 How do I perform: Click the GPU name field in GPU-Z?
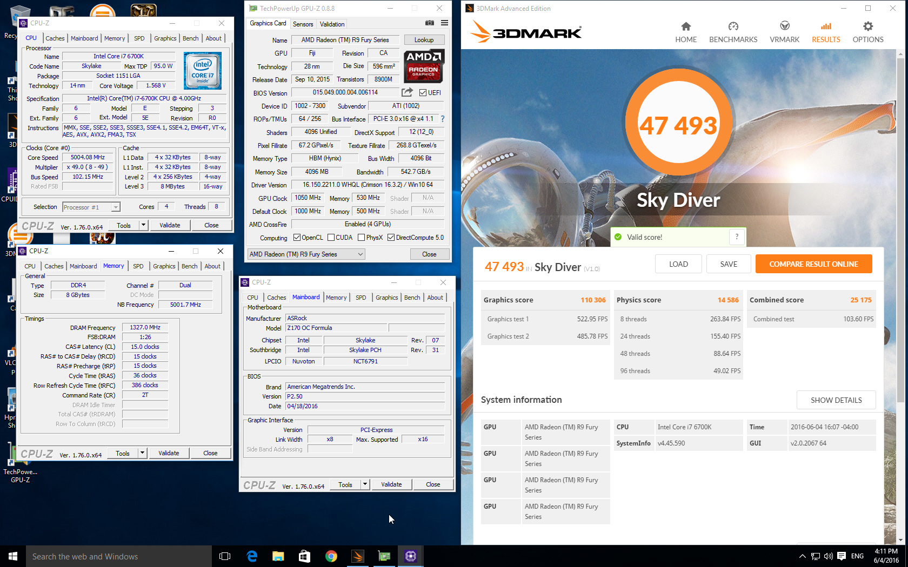point(345,40)
